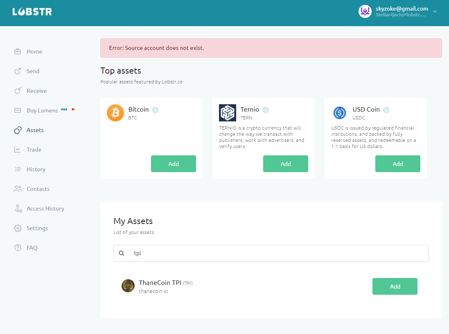The height and width of the screenshot is (334, 449).
Task: Add ThaneCoin TPI asset
Action: click(395, 287)
